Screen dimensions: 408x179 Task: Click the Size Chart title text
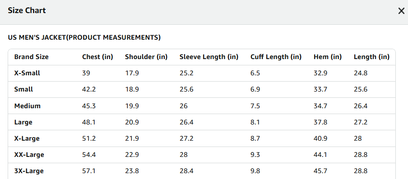(x=27, y=11)
